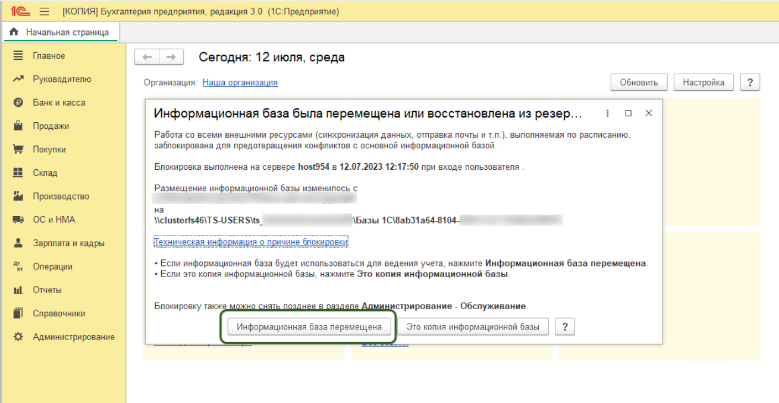Open dialog more options three-dot menu
Viewport: 779px width, 403px height.
click(608, 113)
